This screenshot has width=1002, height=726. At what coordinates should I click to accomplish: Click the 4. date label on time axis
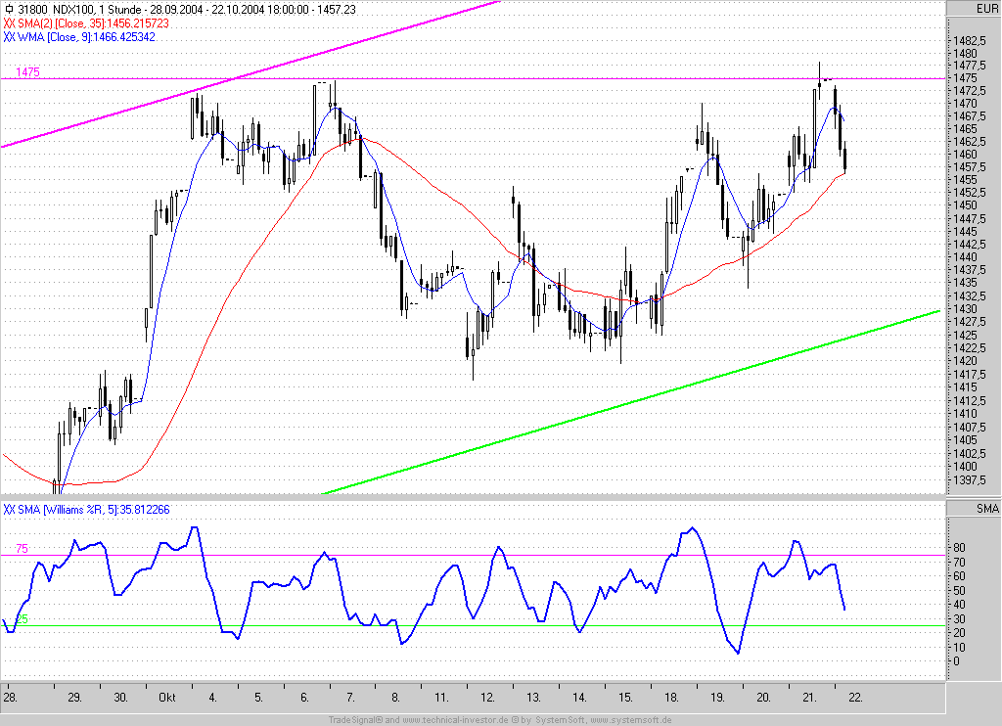click(212, 698)
